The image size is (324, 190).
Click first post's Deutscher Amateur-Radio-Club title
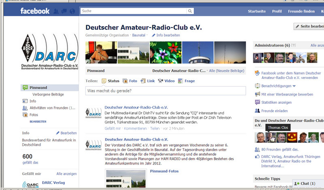tap(136, 107)
